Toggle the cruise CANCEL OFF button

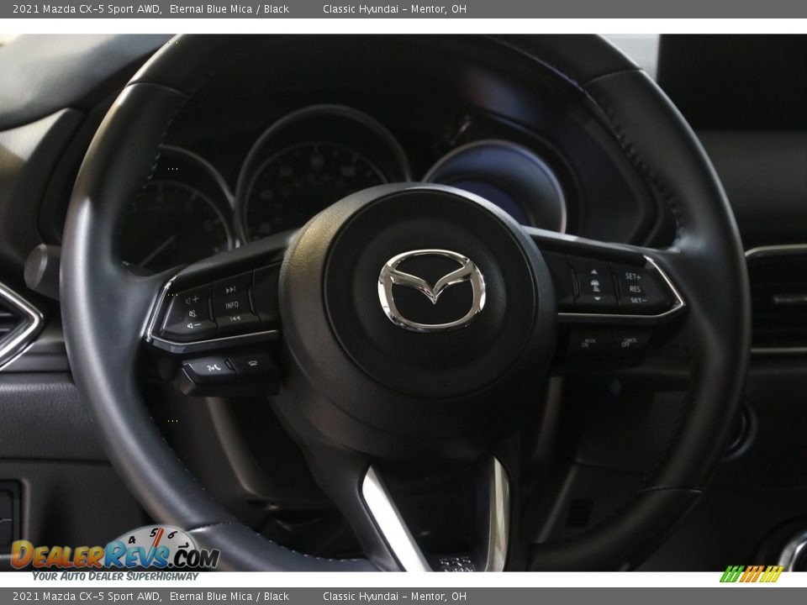pos(629,342)
